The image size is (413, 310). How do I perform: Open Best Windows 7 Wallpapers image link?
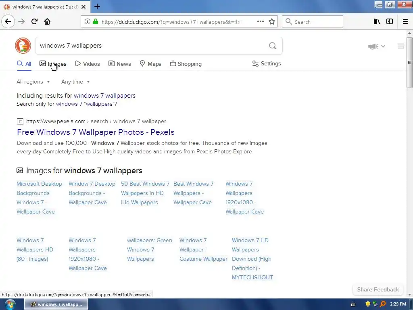(x=193, y=193)
